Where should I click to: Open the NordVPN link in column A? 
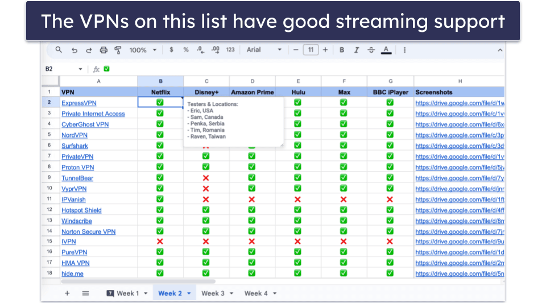coord(75,135)
